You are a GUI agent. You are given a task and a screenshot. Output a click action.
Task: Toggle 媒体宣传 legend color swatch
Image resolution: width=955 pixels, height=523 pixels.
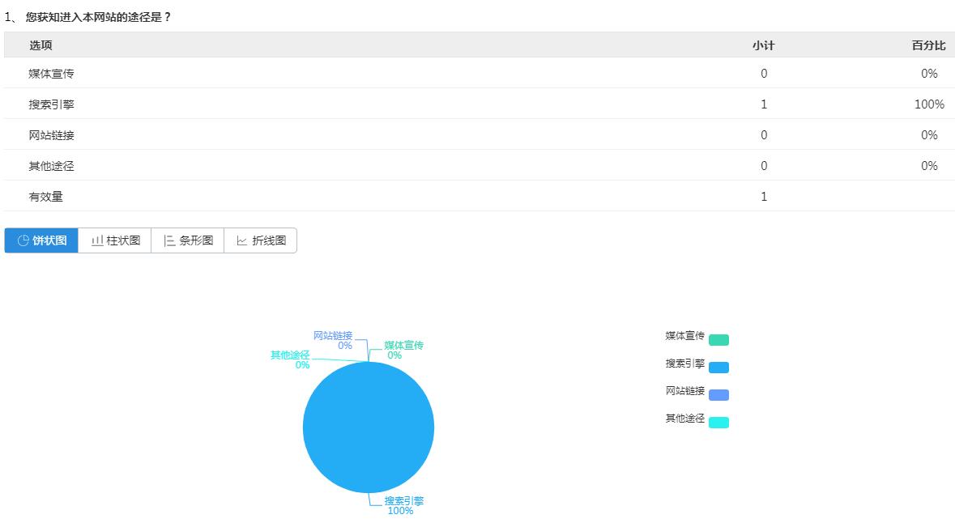pyautogui.click(x=718, y=340)
